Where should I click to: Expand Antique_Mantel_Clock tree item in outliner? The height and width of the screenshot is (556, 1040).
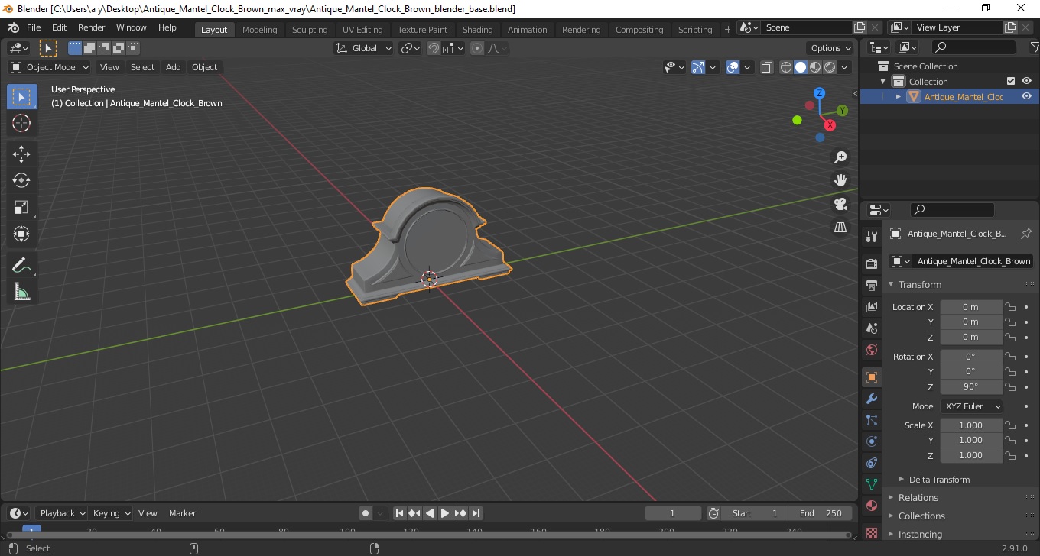(899, 96)
